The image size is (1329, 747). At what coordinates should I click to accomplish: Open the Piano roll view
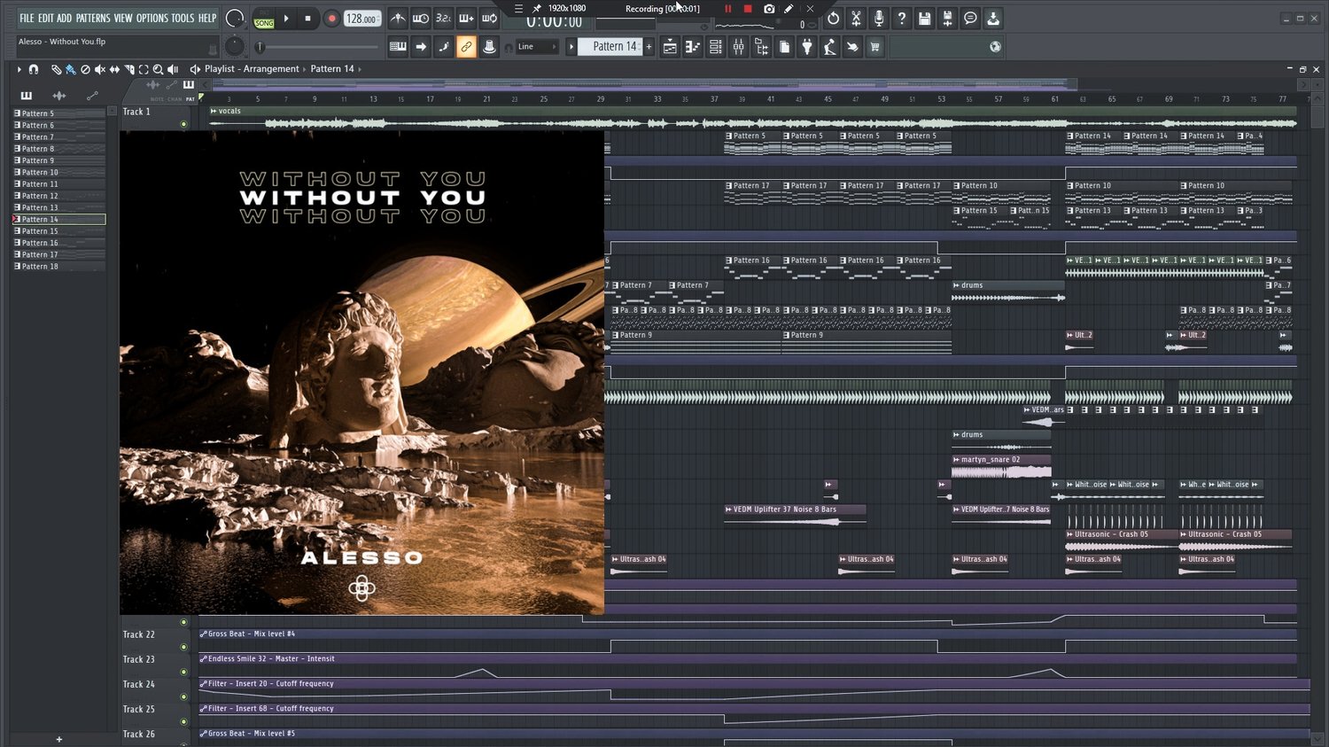(x=693, y=47)
